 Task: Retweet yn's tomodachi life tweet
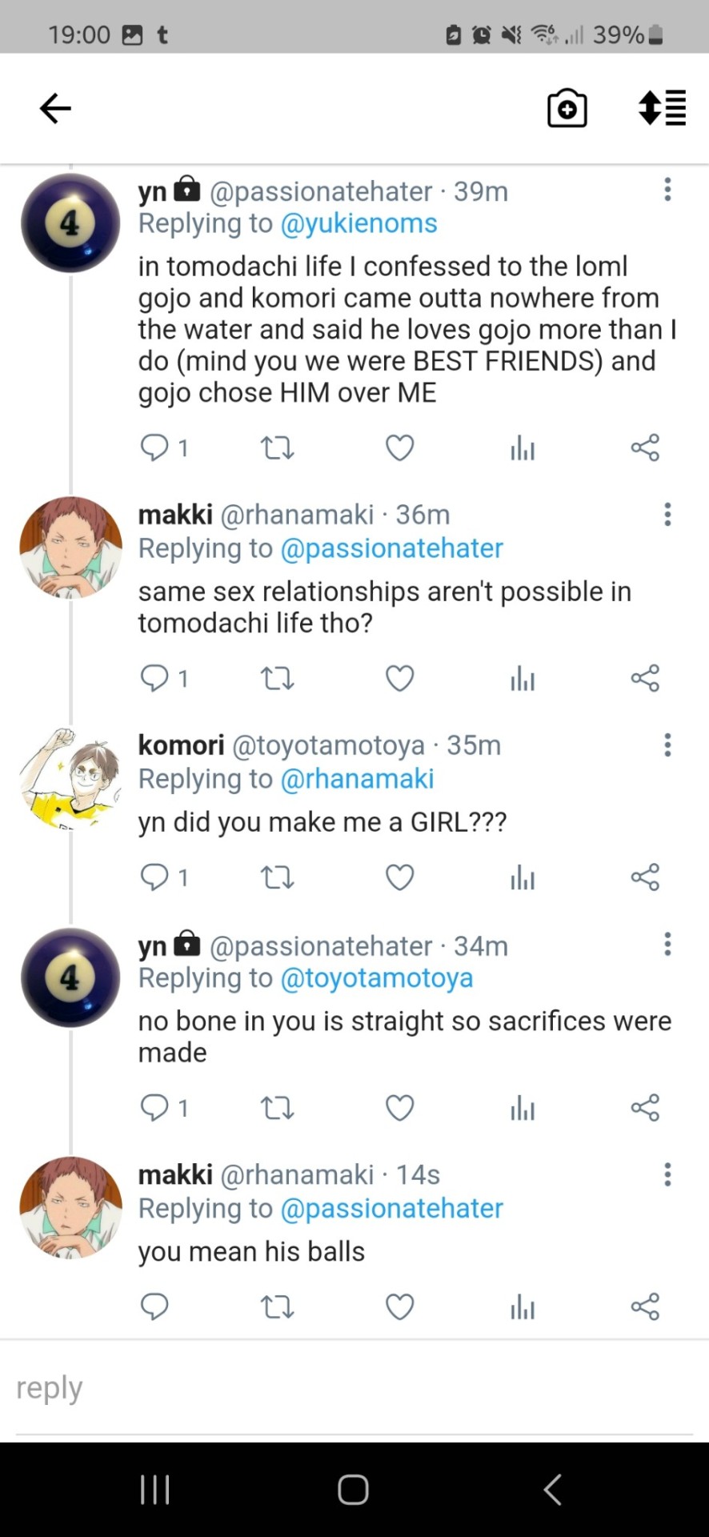(278, 447)
